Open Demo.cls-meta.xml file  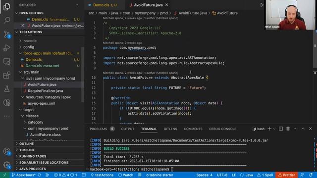(42, 66)
